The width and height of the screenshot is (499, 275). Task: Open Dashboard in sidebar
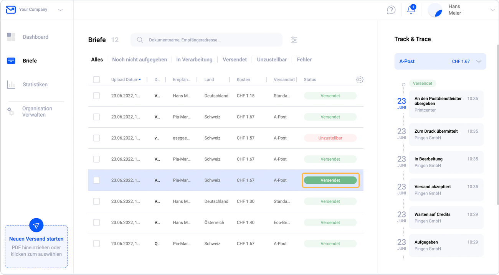35,37
